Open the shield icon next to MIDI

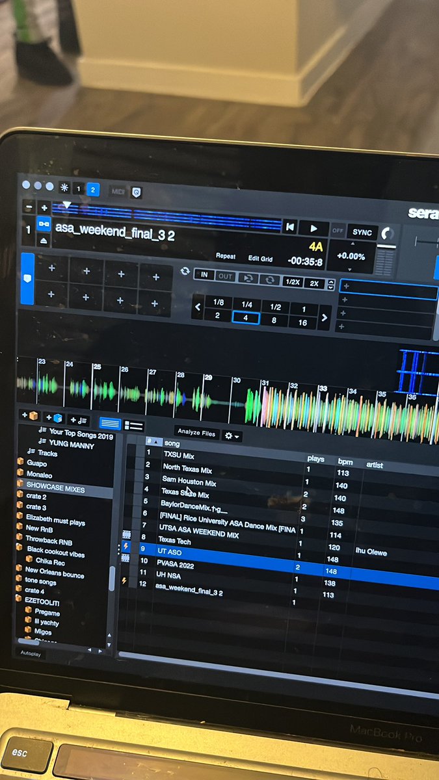[x=136, y=192]
